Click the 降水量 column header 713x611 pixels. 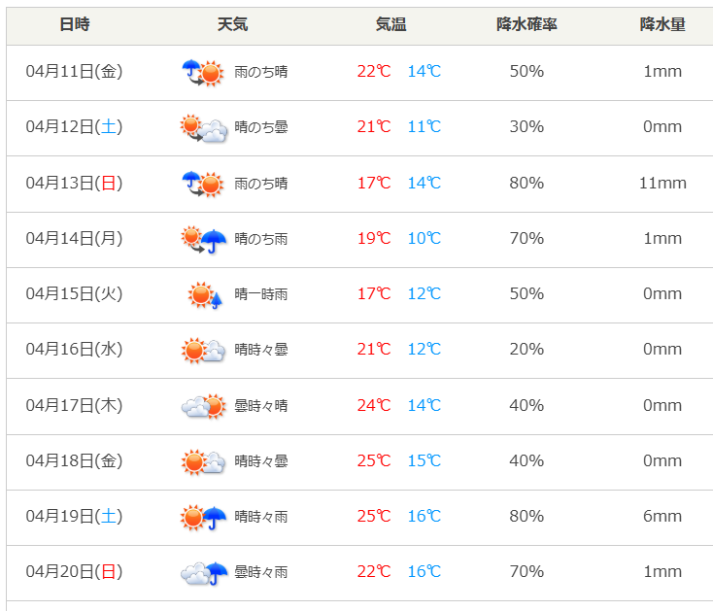[662, 24]
